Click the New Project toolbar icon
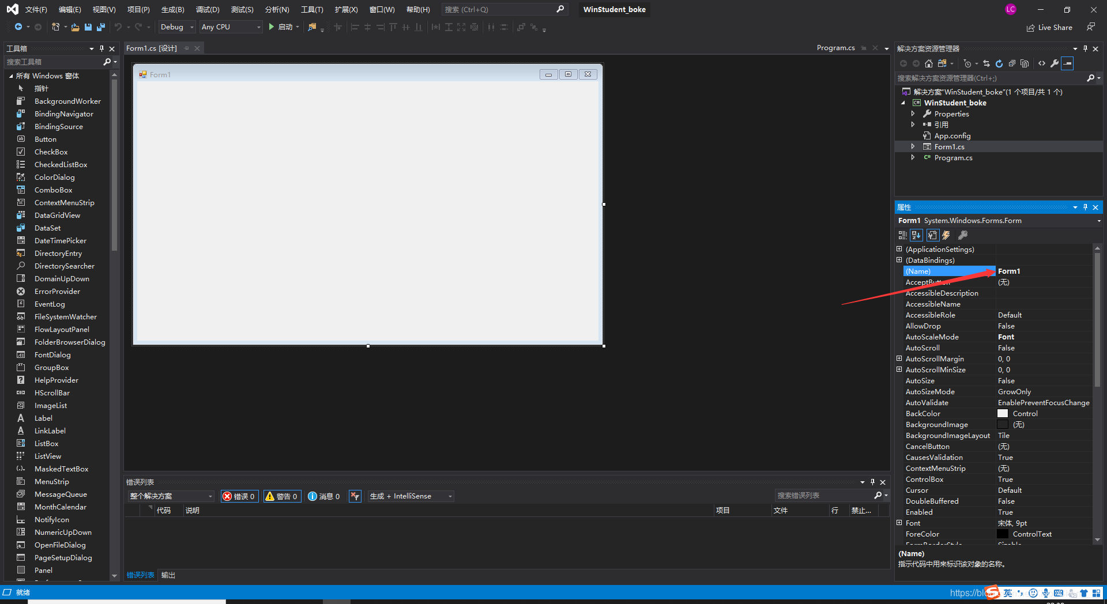The height and width of the screenshot is (604, 1107). pyautogui.click(x=56, y=27)
